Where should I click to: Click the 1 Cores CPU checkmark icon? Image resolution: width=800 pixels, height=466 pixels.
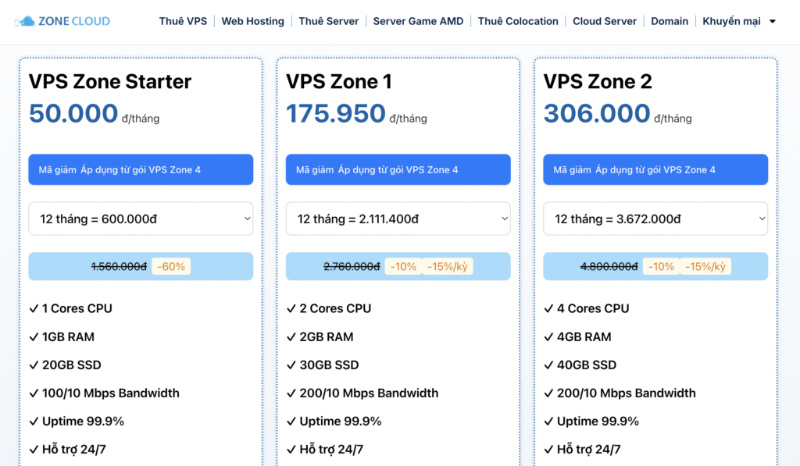pyautogui.click(x=34, y=308)
